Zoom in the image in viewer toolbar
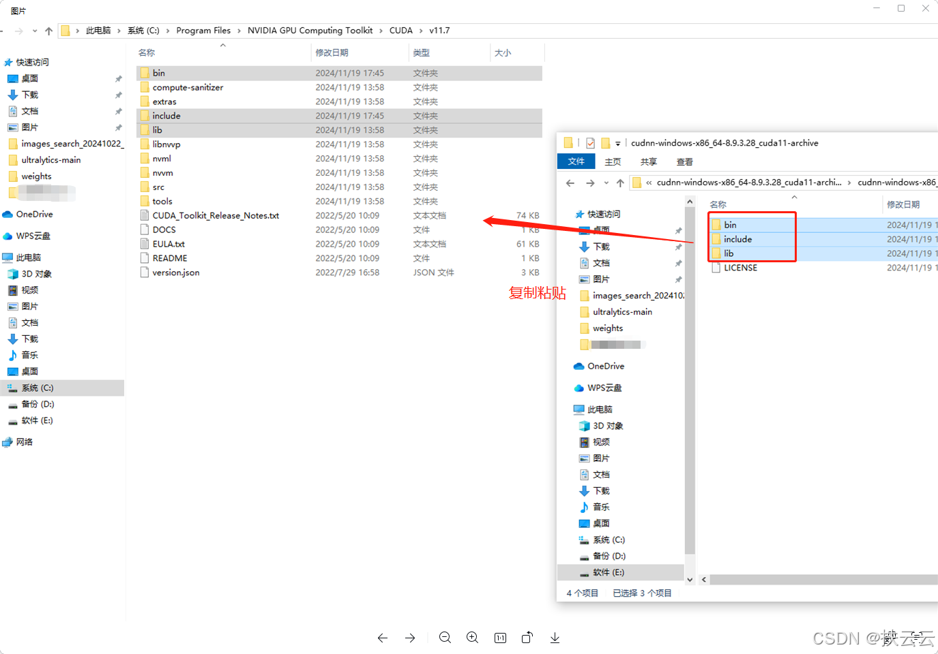The height and width of the screenshot is (654, 938). coord(473,638)
